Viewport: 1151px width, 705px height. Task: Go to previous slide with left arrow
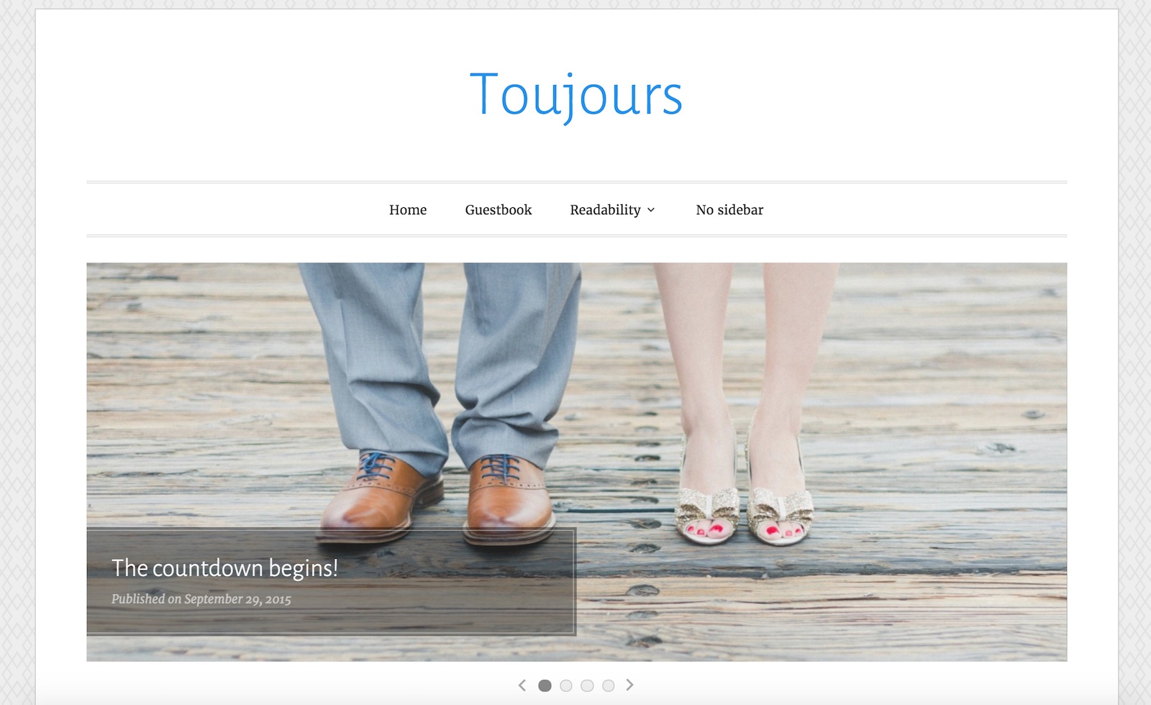click(522, 686)
